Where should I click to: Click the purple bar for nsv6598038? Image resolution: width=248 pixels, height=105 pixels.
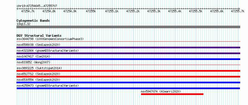click(128, 47)
